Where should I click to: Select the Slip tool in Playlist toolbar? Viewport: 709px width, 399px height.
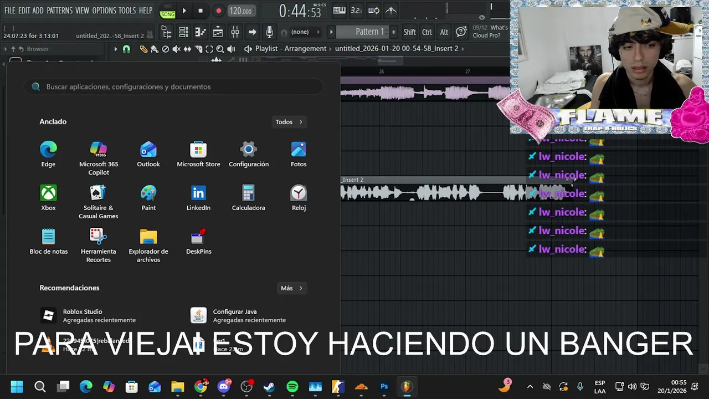click(187, 49)
